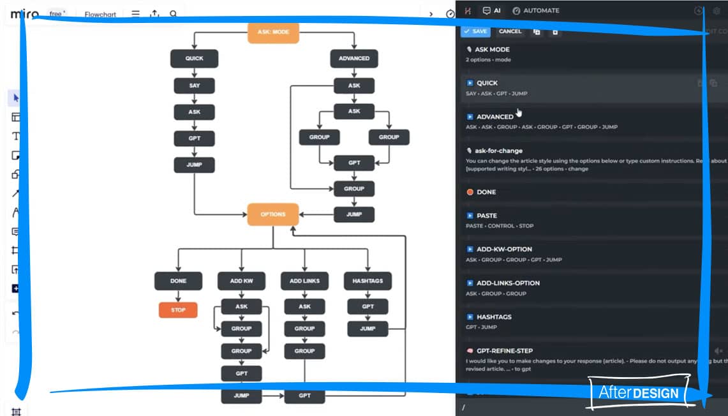Viewport: 728px width, 416px height.
Task: Click the Flowchart board title
Action: pyautogui.click(x=100, y=13)
